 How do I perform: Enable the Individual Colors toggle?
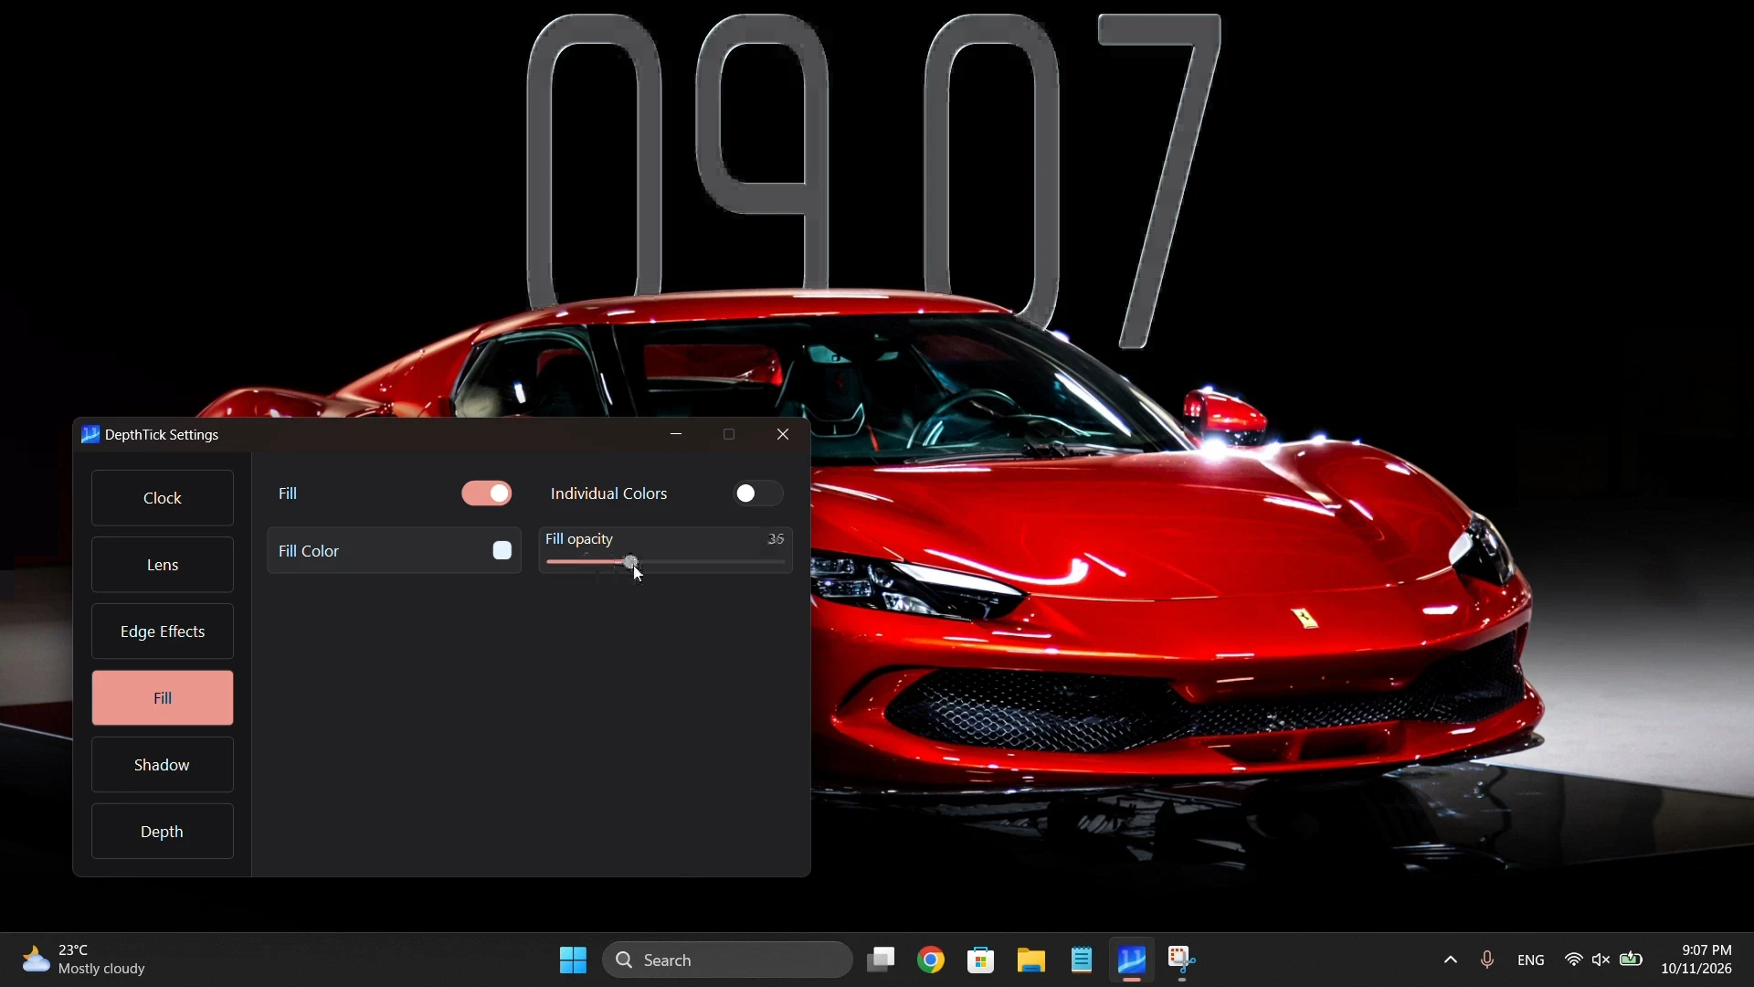[759, 494]
